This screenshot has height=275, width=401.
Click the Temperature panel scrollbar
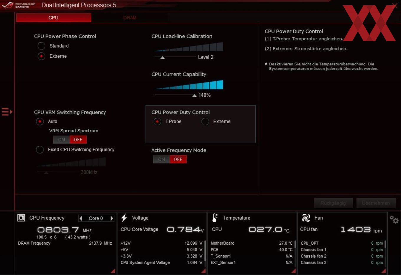coord(295,244)
